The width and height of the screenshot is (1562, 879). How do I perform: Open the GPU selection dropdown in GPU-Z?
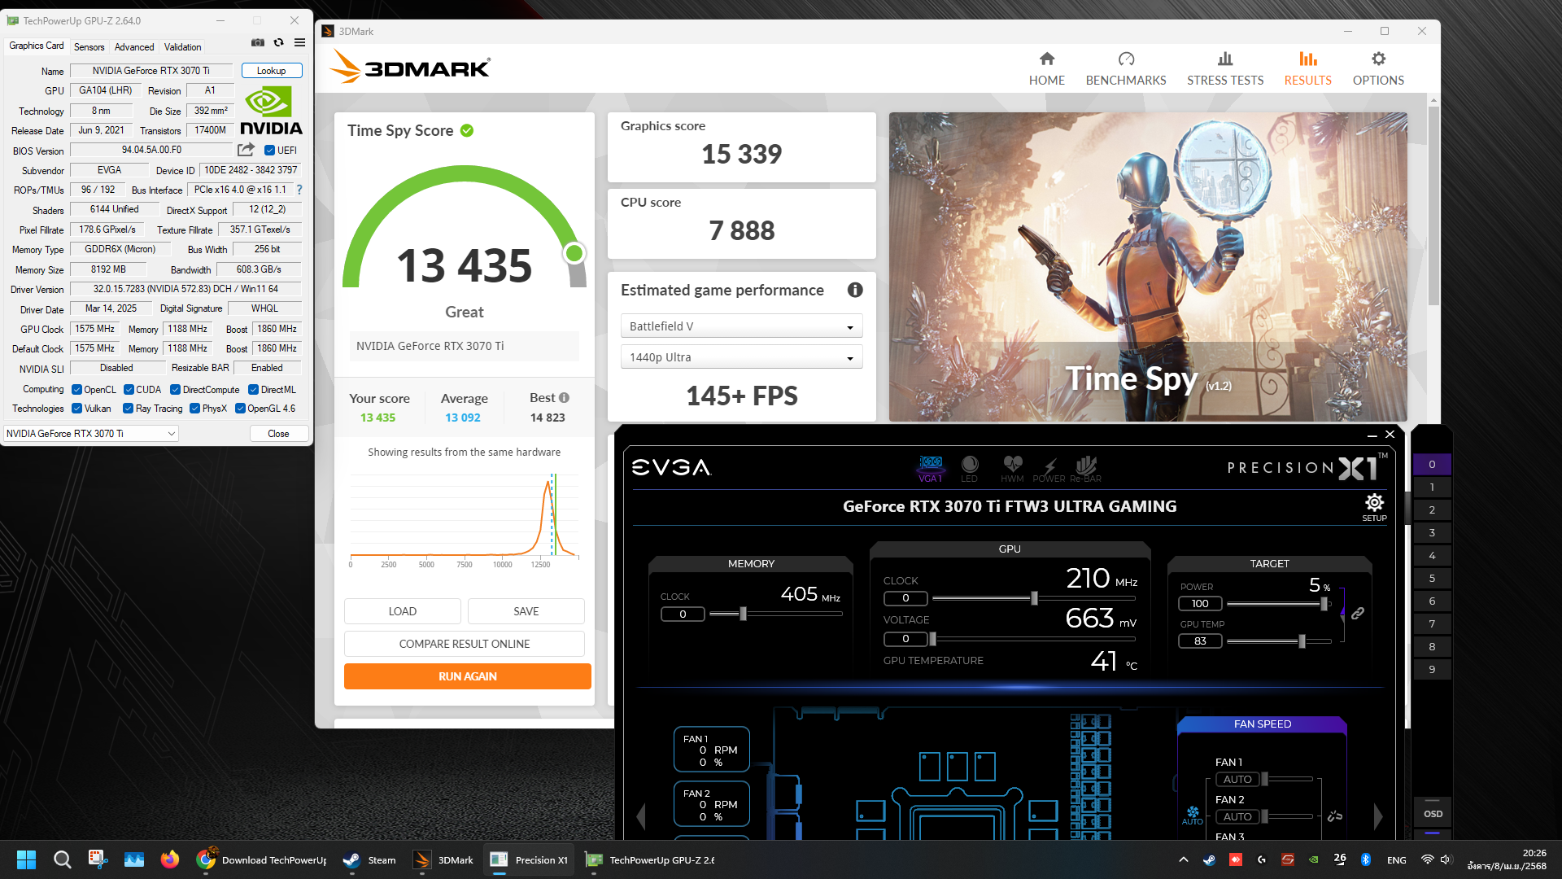(x=91, y=434)
